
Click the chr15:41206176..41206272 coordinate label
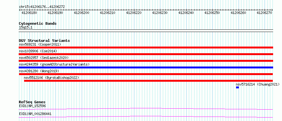pyautogui.click(x=42, y=7)
